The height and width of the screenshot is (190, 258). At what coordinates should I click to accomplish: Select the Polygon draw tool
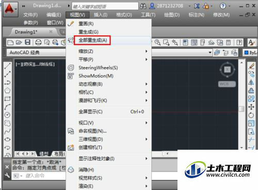pyautogui.click(x=7, y=90)
